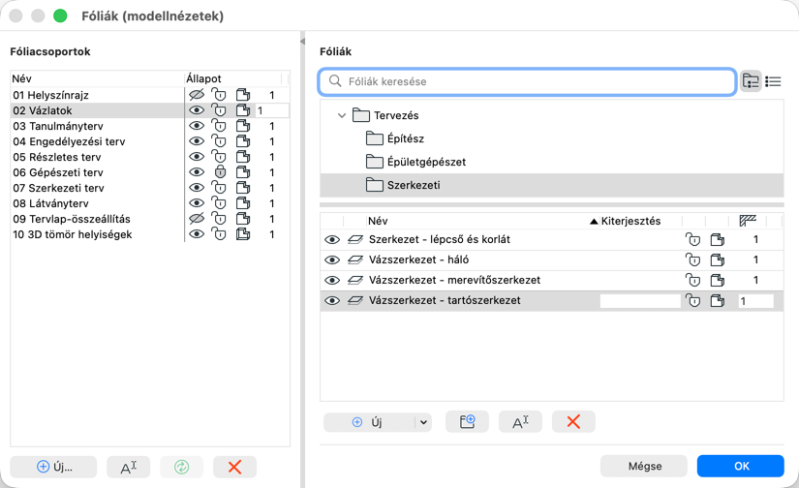Screen dimensions: 799x488
Task: Click the green update layer combination button
Action: (x=181, y=467)
